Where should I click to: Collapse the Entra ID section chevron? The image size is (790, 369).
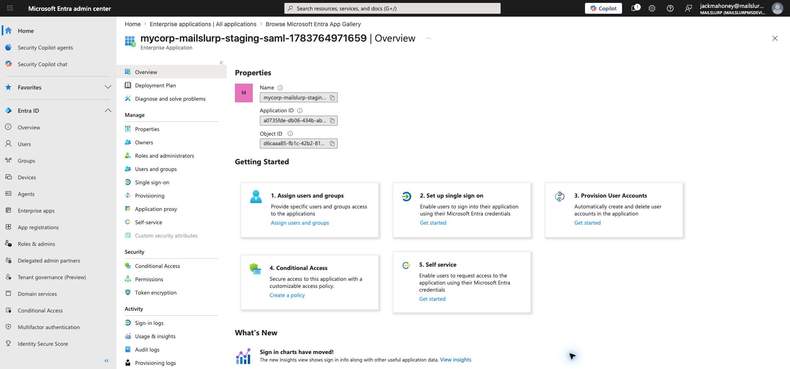[108, 111]
